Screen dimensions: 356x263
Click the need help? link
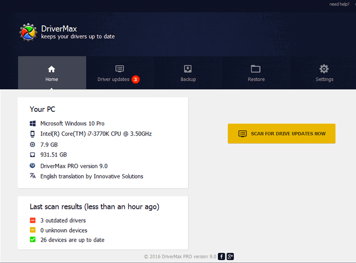click(x=340, y=4)
